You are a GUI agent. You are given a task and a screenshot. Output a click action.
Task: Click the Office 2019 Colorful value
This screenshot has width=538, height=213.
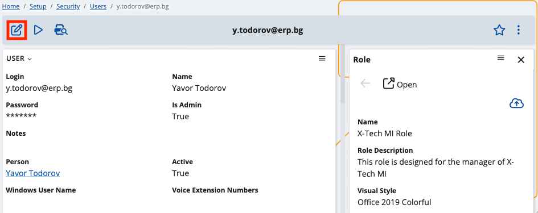pyautogui.click(x=394, y=202)
